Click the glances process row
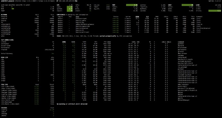 pos(130,52)
